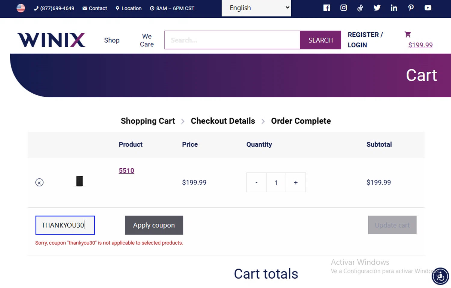Open the We Care menu
The height and width of the screenshot is (288, 451).
click(147, 40)
